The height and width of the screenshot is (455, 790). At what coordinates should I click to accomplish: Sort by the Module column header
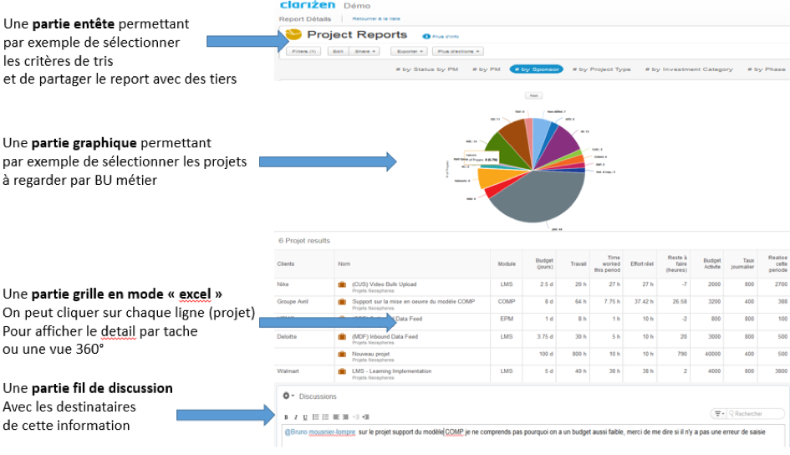click(507, 264)
